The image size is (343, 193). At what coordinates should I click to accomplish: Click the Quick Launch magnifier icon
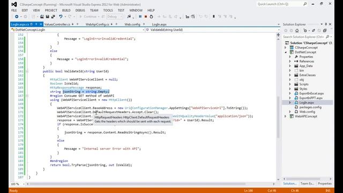click(x=305, y=4)
